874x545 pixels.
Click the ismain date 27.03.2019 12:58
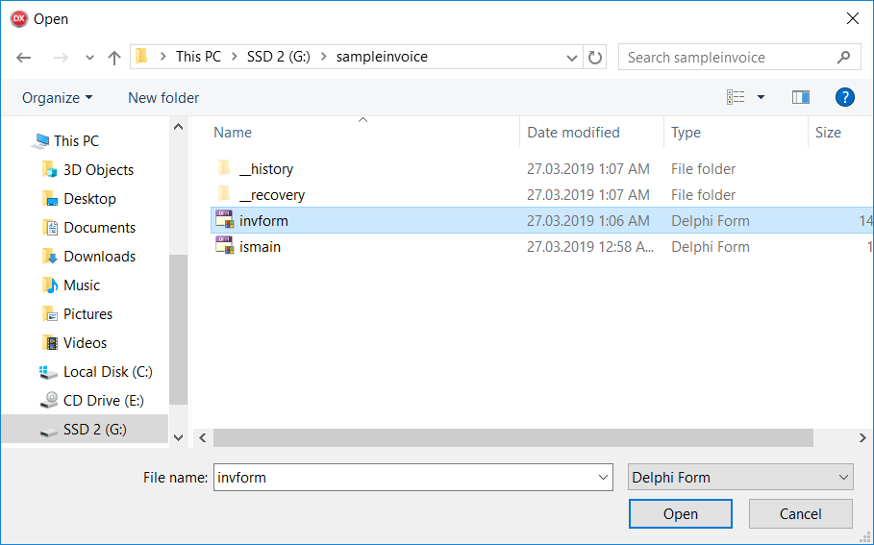(589, 247)
